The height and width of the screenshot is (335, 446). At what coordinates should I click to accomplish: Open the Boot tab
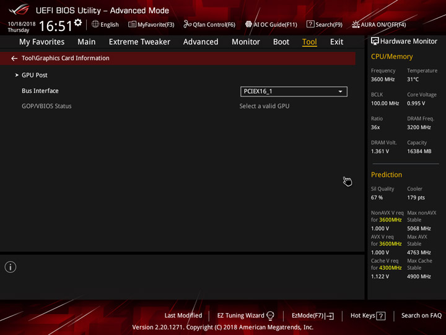(281, 42)
